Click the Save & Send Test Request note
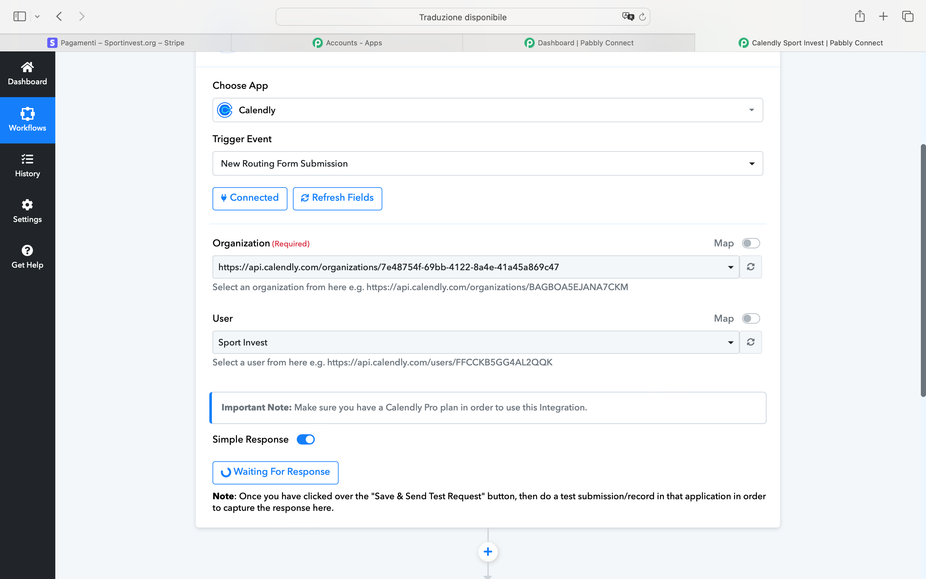926x579 pixels. (x=489, y=502)
